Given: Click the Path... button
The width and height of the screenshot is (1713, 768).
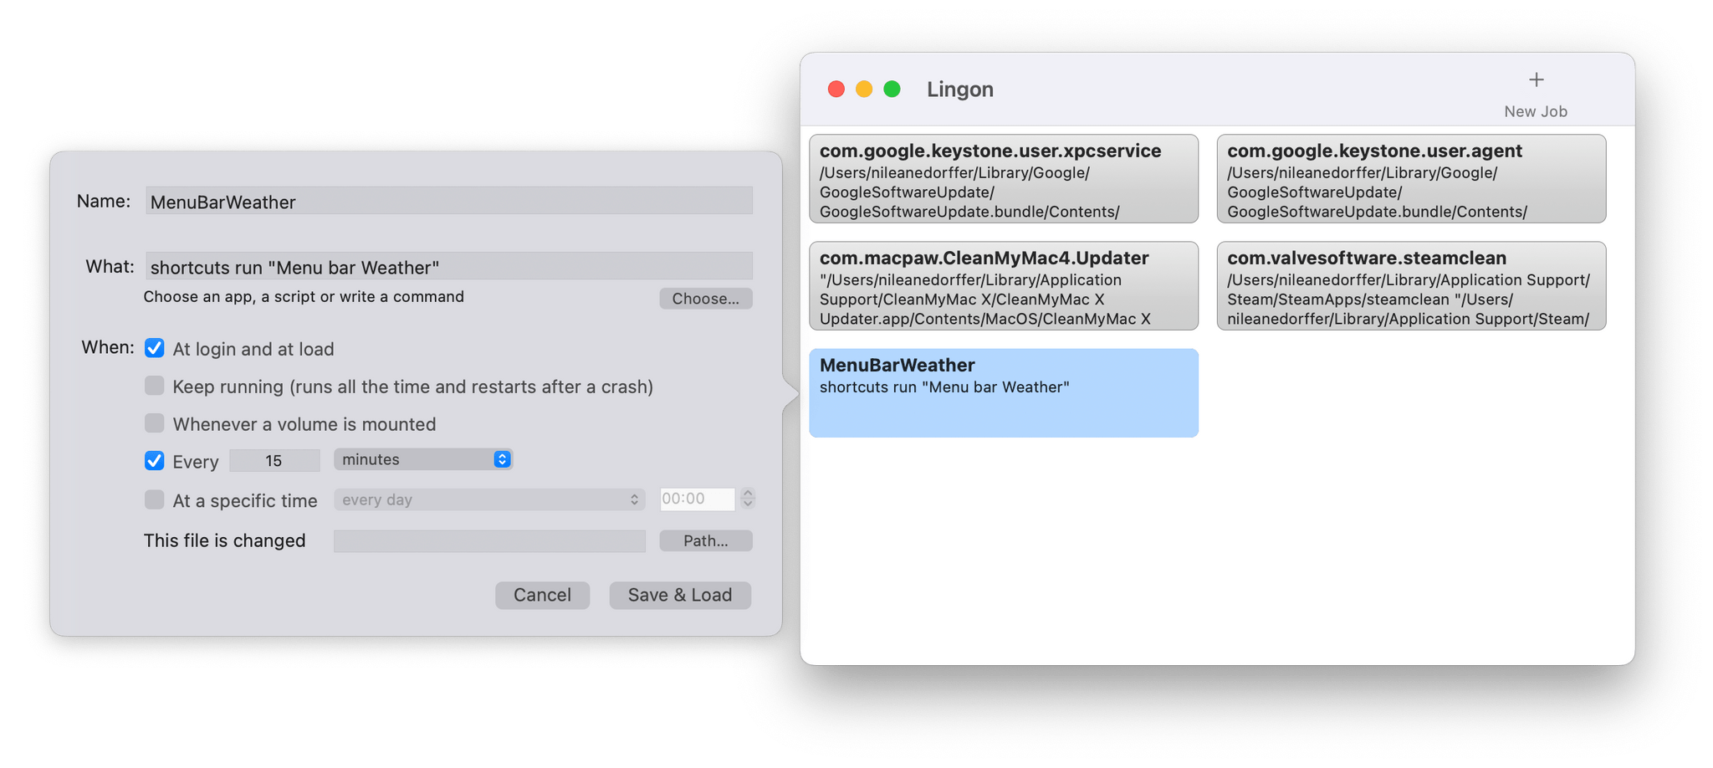Looking at the screenshot, I should (x=706, y=540).
